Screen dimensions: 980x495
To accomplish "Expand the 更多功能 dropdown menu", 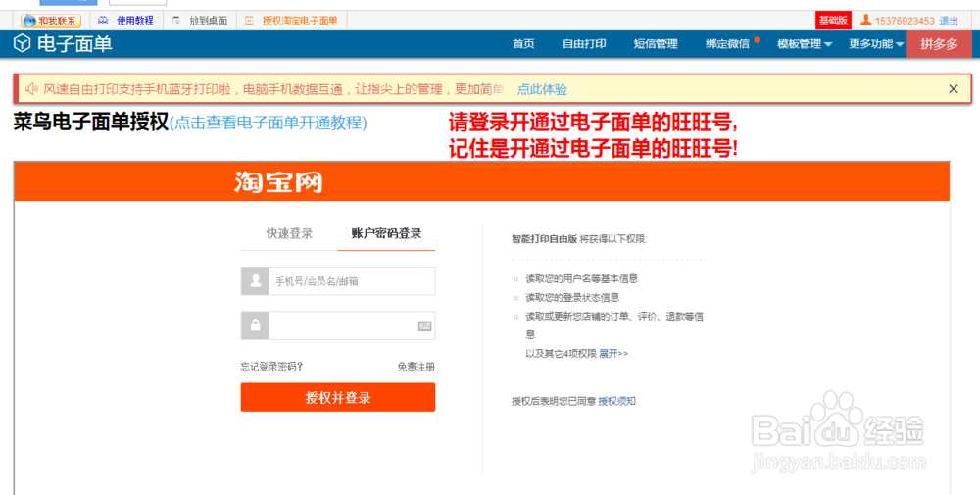I will tap(876, 44).
